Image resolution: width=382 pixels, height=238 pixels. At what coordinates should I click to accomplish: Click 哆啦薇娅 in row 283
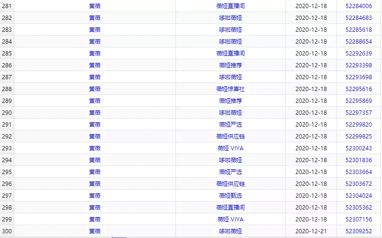230,30
